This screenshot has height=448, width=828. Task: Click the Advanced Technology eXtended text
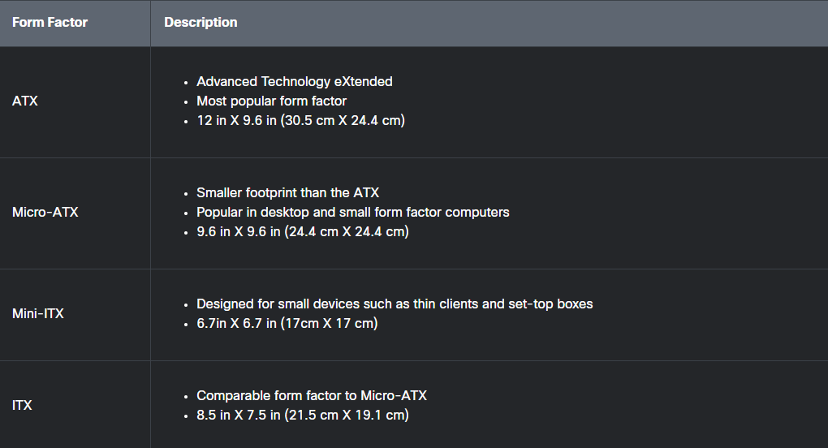294,82
